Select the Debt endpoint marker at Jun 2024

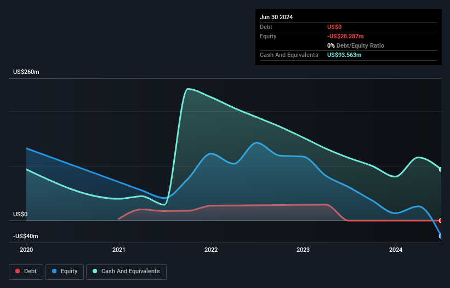click(441, 221)
